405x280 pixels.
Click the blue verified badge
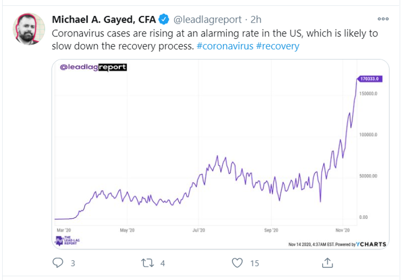coord(164,20)
